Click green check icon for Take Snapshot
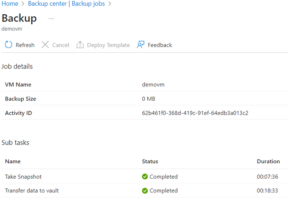Screen dimensions: 288x206 point(145,177)
